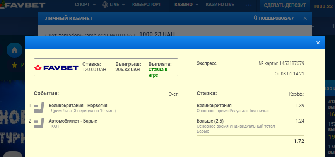Click the LIVE stopwatch icon

[105, 5]
